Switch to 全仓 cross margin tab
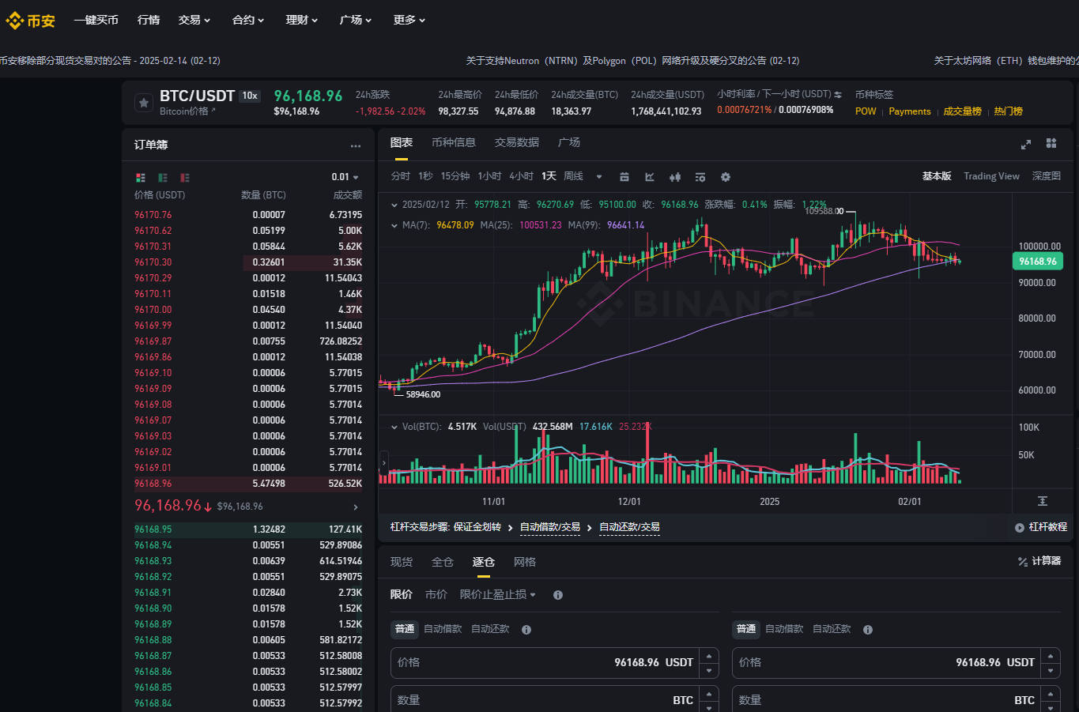This screenshot has height=712, width=1079. tap(443, 562)
